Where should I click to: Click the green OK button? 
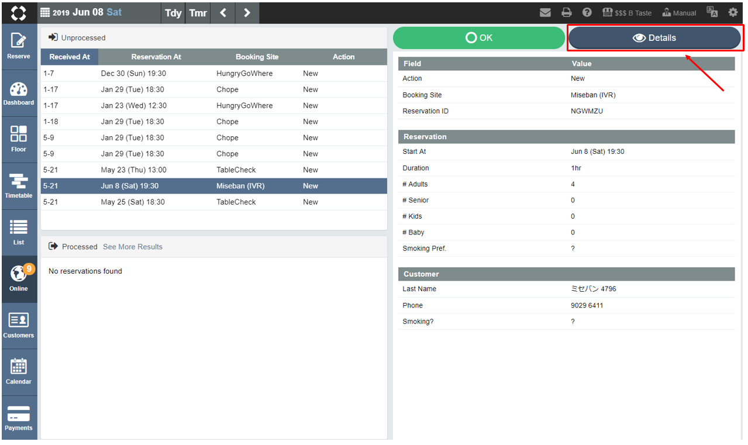(x=479, y=38)
